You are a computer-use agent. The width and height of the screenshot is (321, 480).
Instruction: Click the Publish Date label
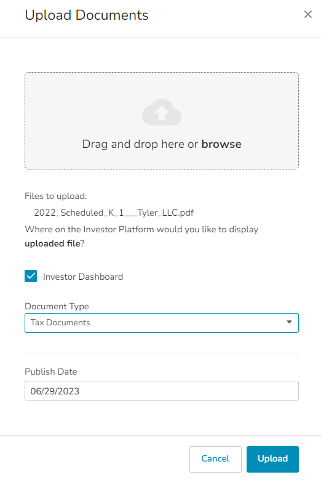point(50,372)
